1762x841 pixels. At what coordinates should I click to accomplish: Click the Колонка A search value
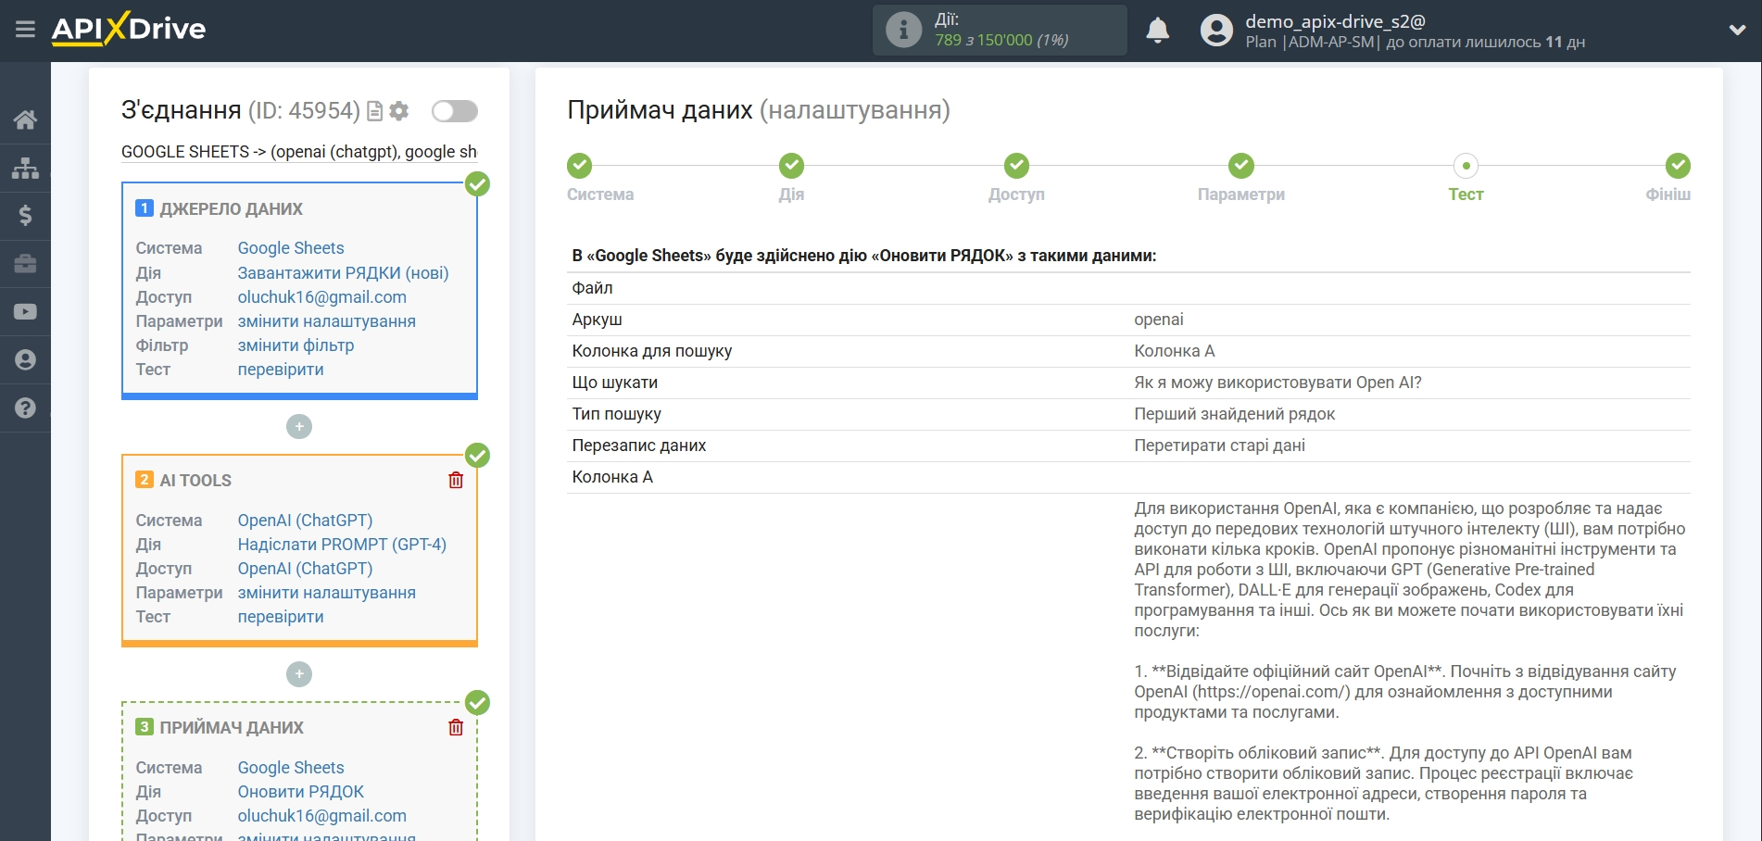tap(1175, 351)
